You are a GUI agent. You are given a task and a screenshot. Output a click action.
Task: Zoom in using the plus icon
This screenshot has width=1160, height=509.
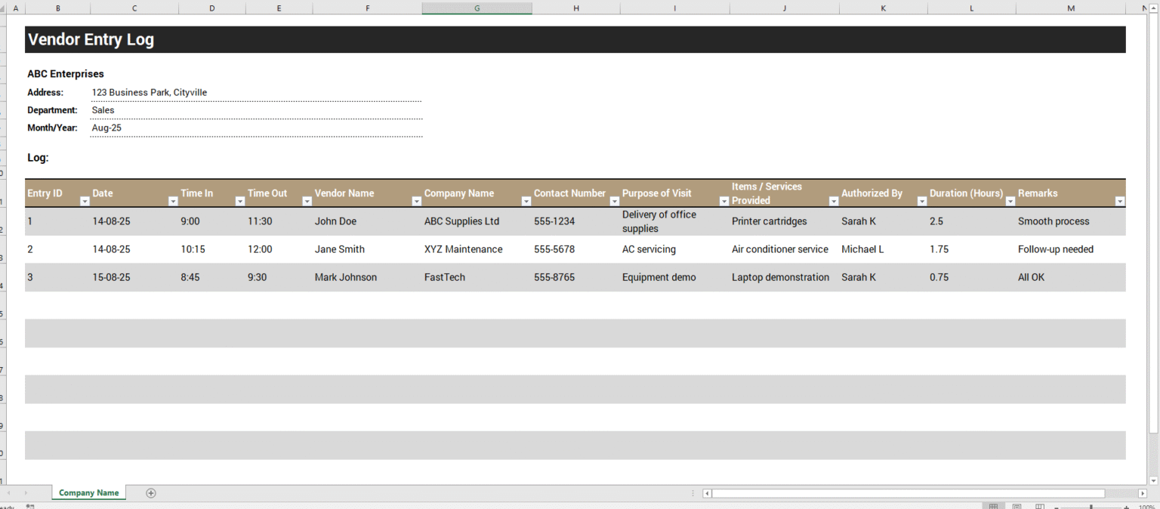[x=1126, y=506]
